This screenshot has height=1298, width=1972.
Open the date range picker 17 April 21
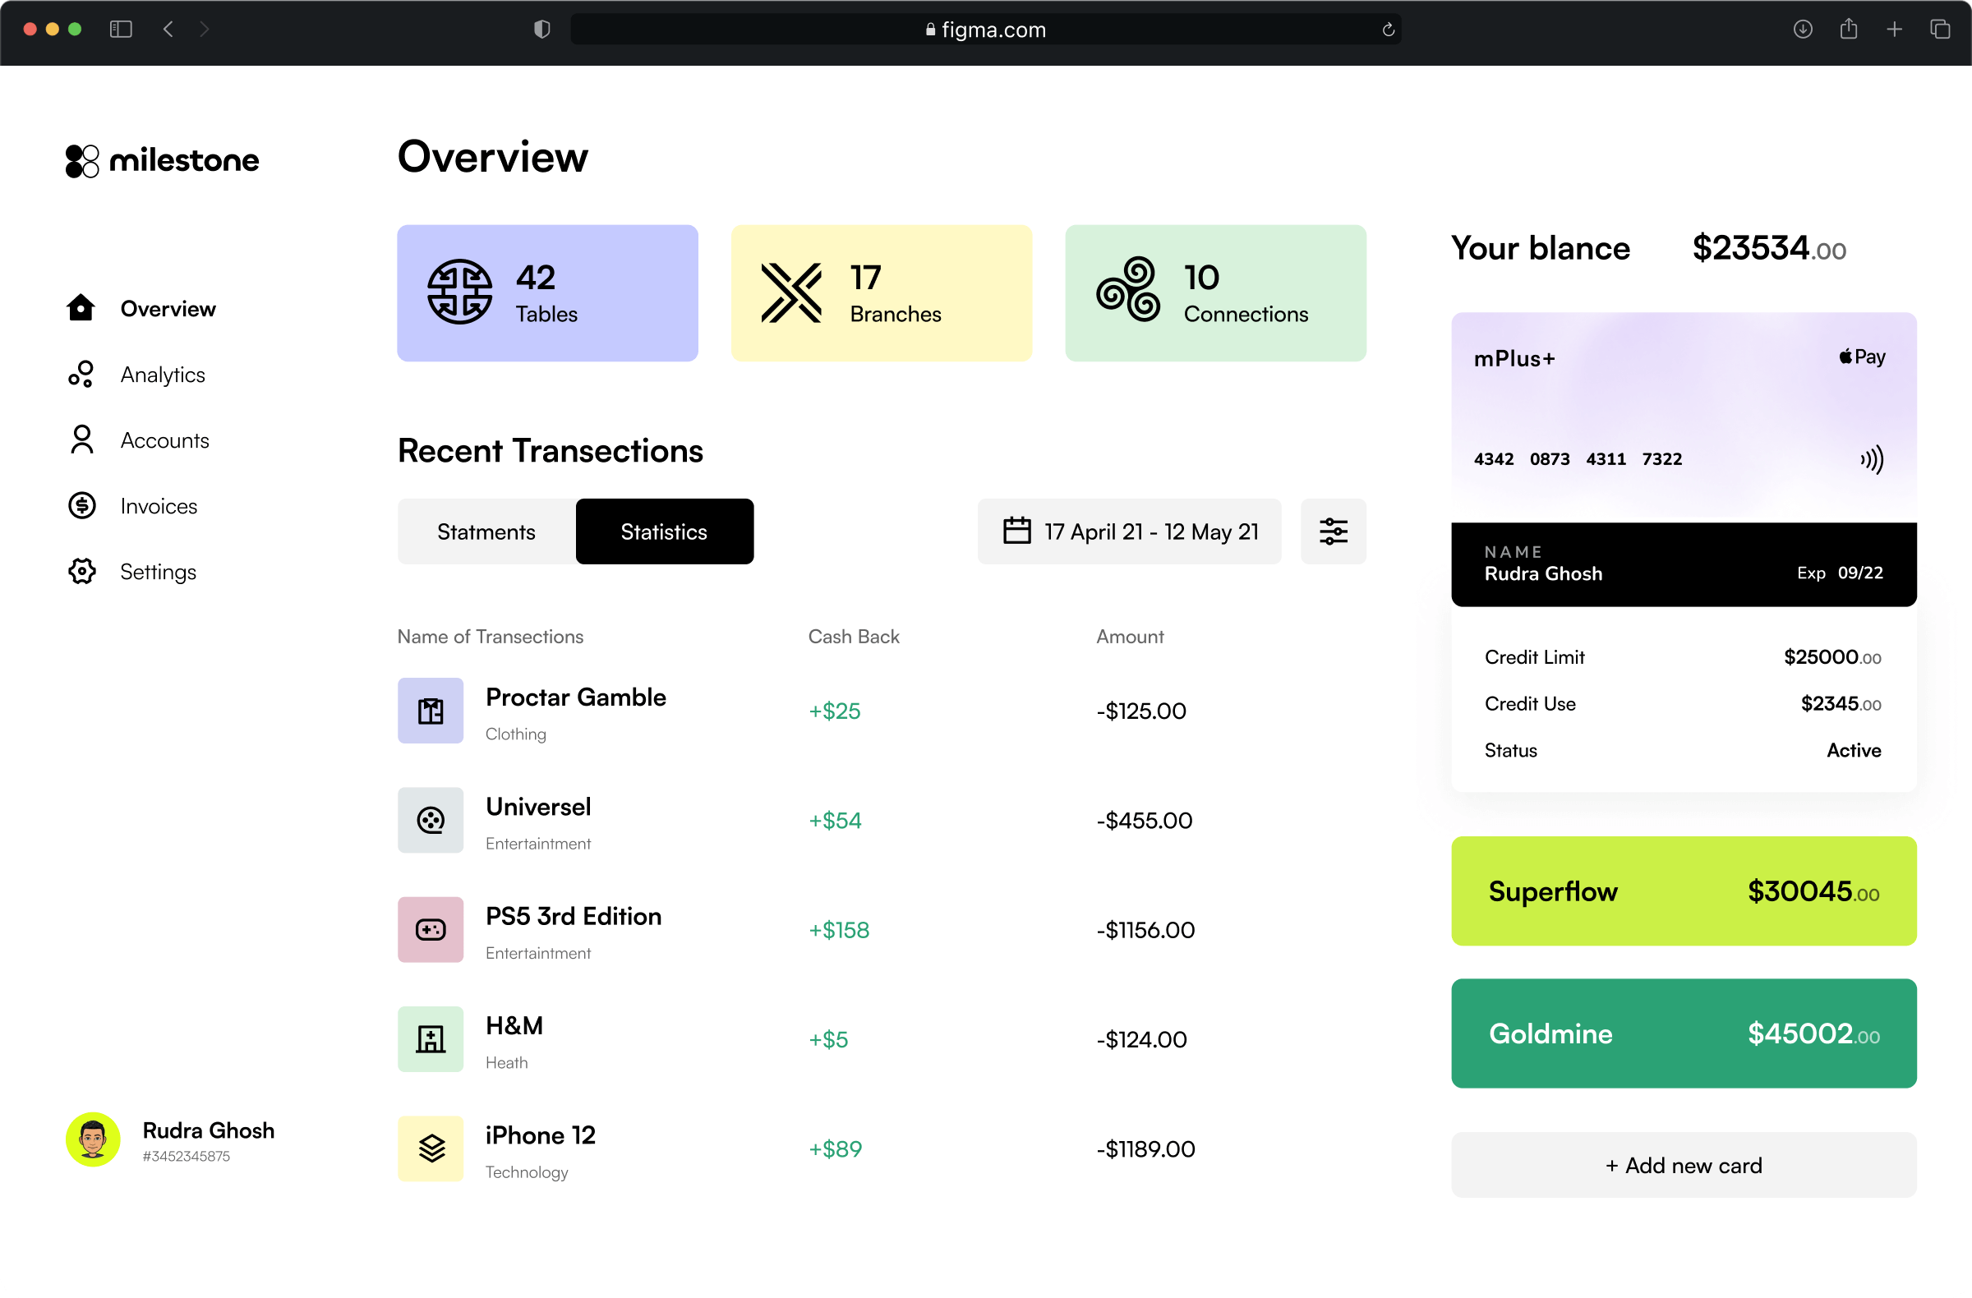tap(1128, 531)
